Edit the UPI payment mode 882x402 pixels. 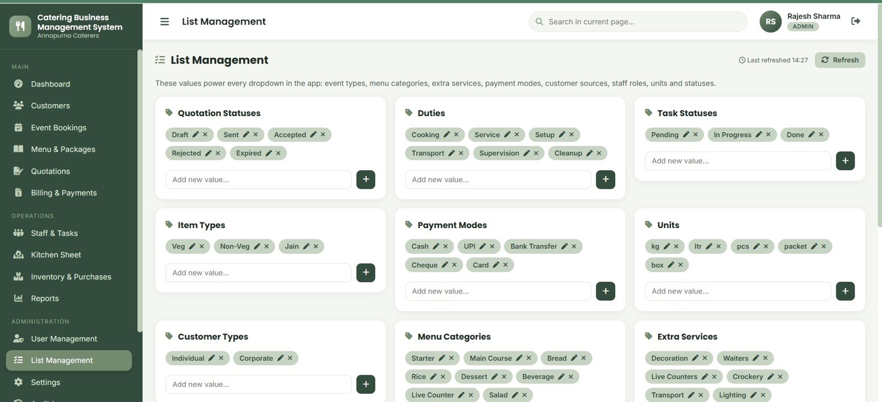click(x=482, y=246)
